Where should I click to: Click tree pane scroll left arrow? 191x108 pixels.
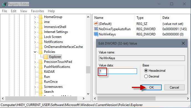[x=3, y=98]
